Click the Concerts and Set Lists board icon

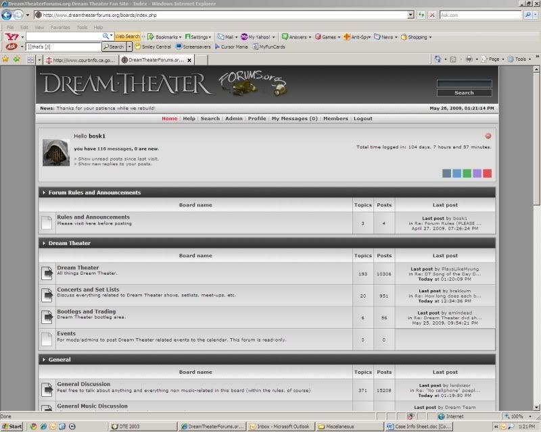click(47, 296)
